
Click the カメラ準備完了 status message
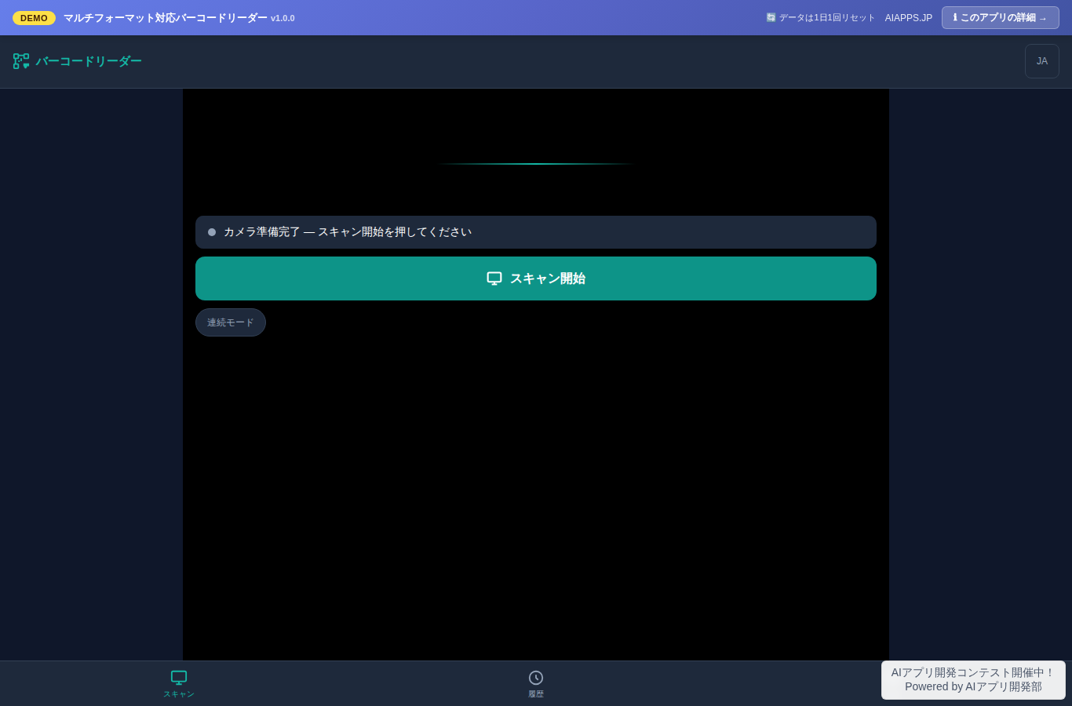pyautogui.click(x=536, y=232)
